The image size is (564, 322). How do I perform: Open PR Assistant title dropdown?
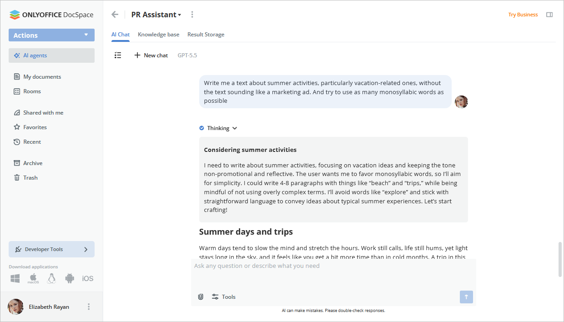pyautogui.click(x=156, y=15)
